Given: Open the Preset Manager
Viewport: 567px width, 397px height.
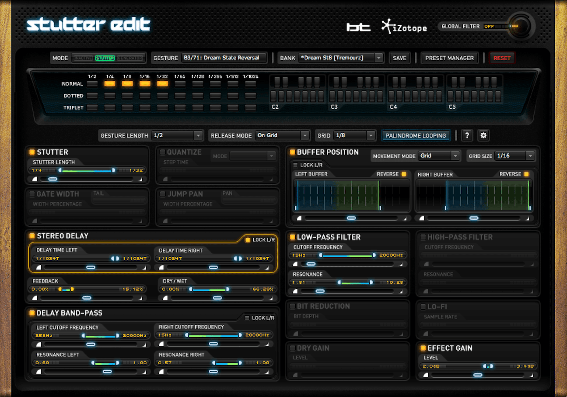Looking at the screenshot, I should pos(449,58).
